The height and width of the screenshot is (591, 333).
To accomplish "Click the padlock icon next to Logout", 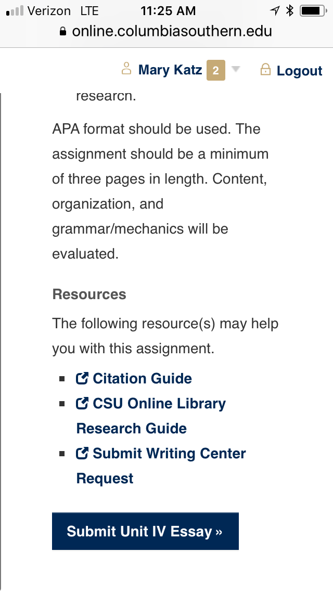I will coord(265,69).
